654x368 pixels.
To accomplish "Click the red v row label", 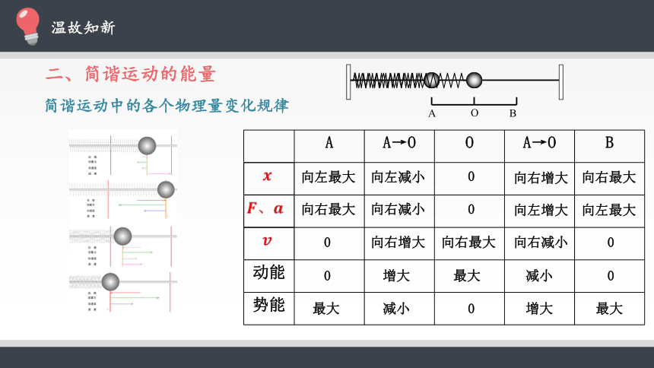I will 267,241.
